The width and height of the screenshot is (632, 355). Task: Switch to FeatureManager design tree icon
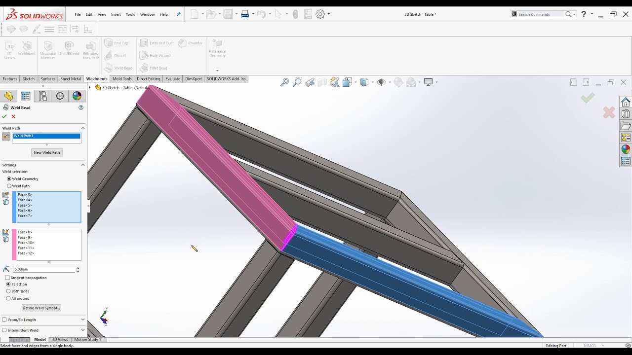[x=9, y=96]
